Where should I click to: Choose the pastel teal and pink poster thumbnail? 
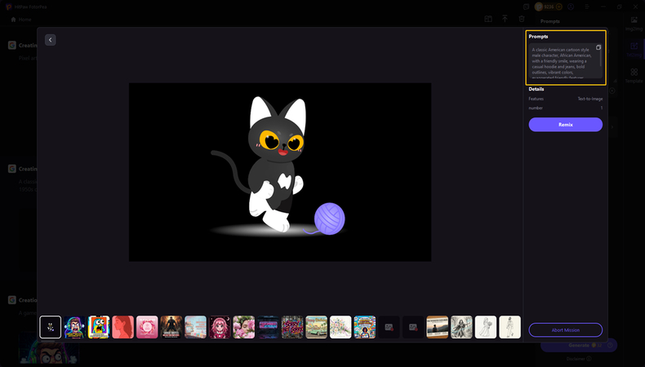(x=195, y=327)
